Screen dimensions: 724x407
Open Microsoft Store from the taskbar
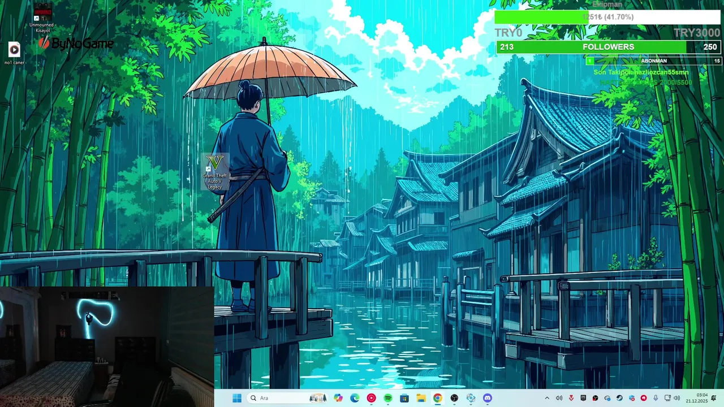tap(404, 398)
